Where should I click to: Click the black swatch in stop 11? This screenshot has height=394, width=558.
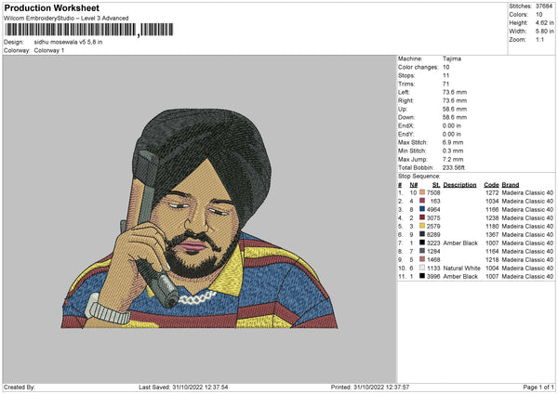[422, 276]
